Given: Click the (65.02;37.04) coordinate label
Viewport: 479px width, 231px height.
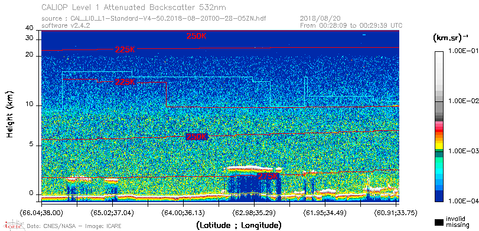Looking at the screenshot, I should pyautogui.click(x=112, y=212).
